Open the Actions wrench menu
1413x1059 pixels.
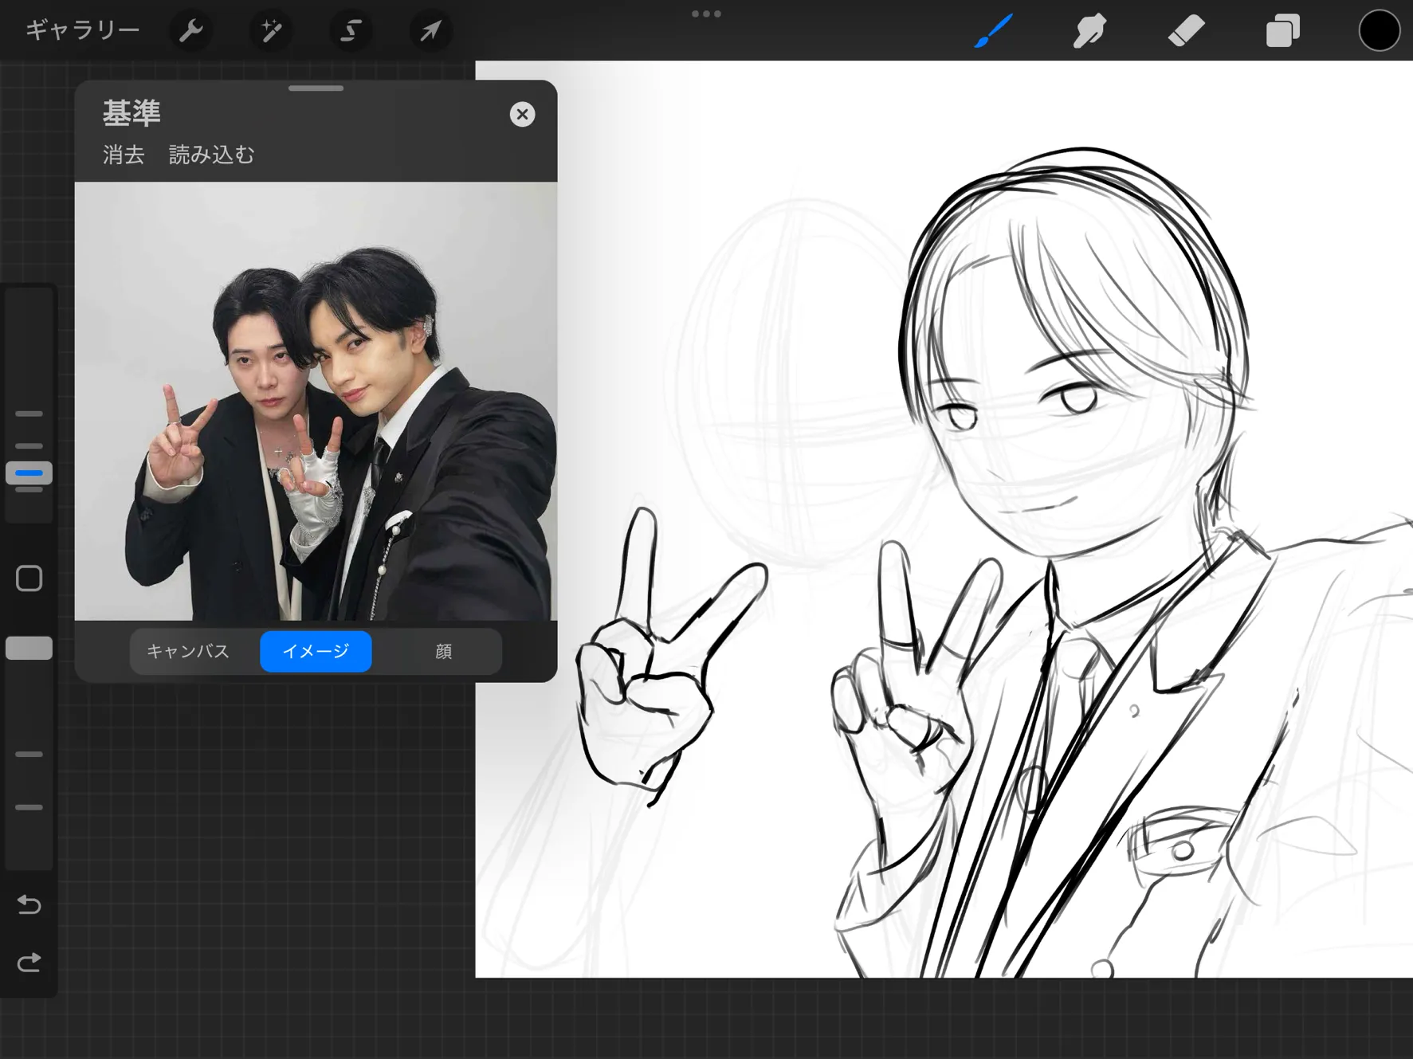click(190, 31)
